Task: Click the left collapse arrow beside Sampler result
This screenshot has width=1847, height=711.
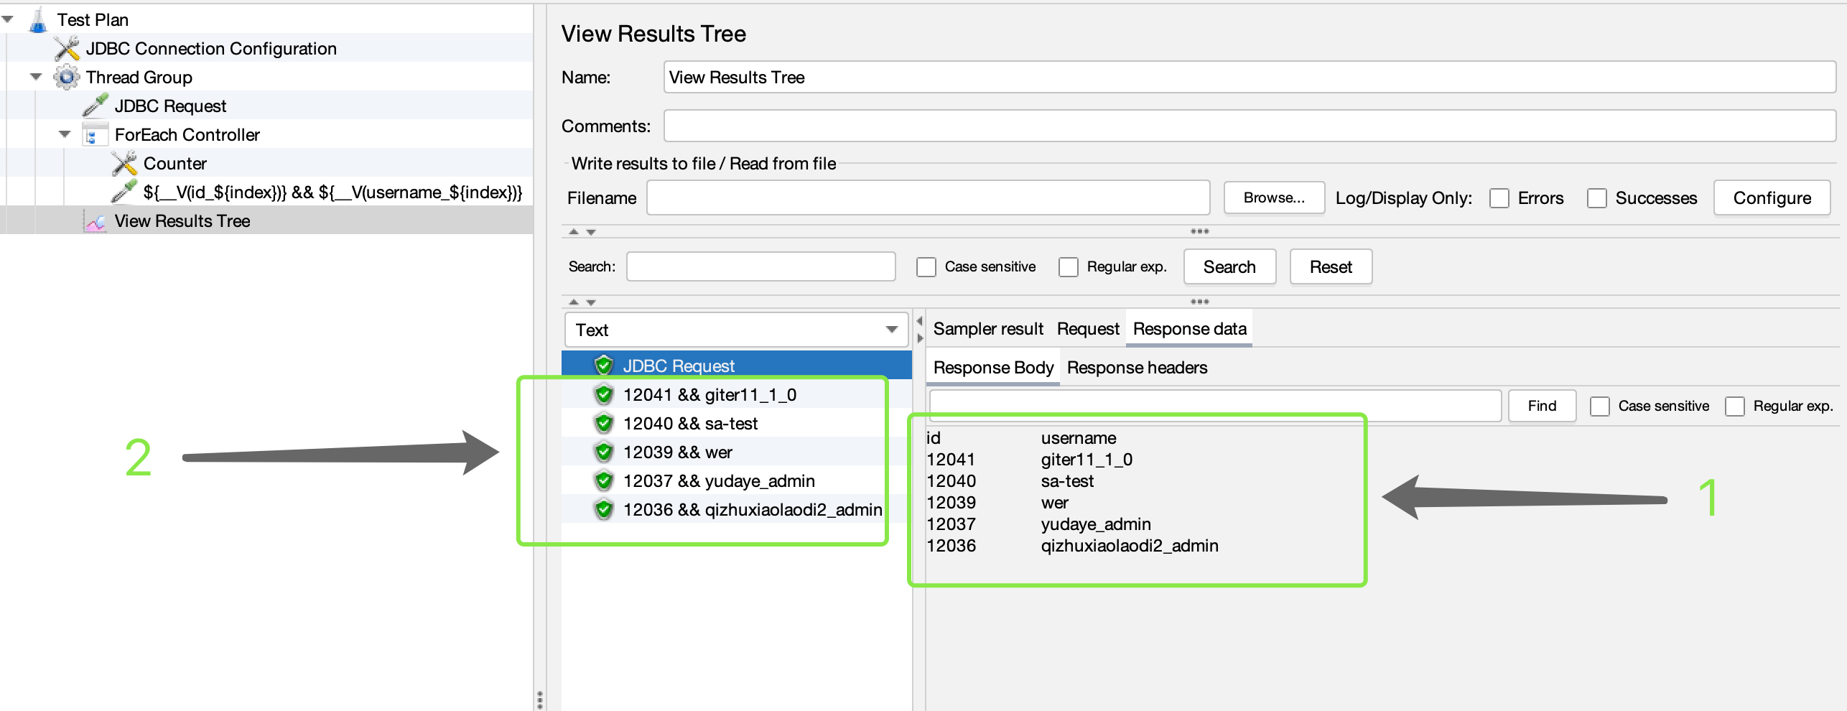Action: pos(919,321)
